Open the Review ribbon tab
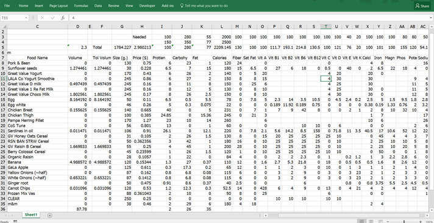The width and height of the screenshot is (434, 223). (113, 5)
